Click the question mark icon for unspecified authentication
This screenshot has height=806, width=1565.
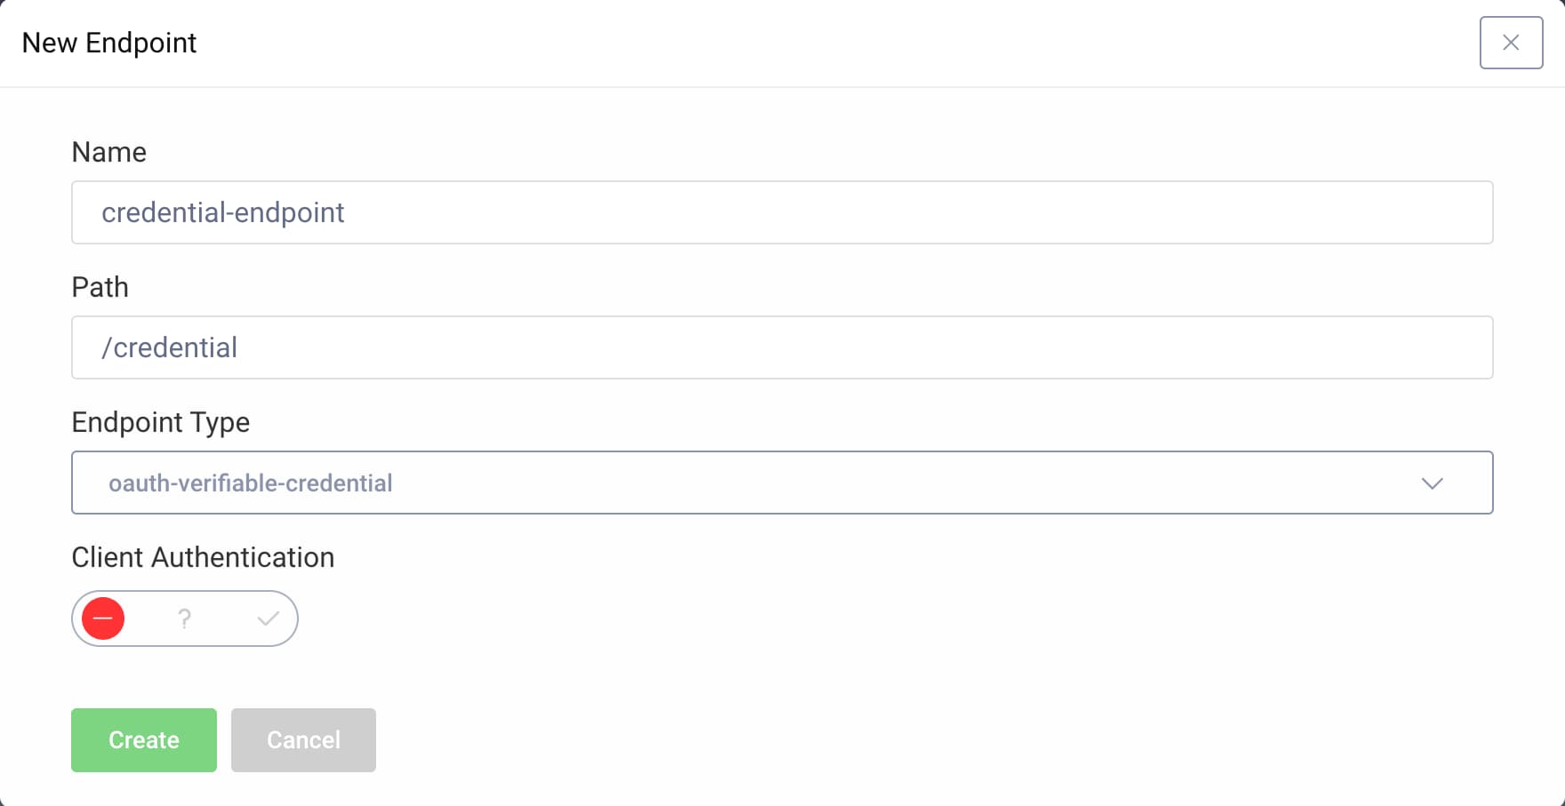(184, 618)
